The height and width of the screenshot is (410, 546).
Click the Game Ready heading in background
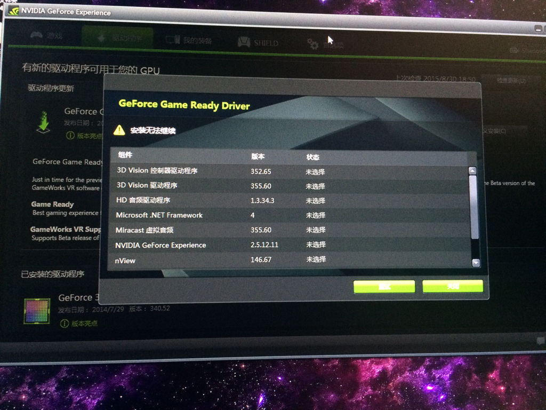coord(52,204)
